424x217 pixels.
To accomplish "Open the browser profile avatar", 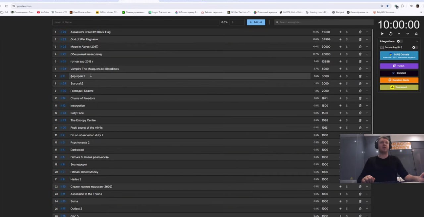I will point(417,6).
